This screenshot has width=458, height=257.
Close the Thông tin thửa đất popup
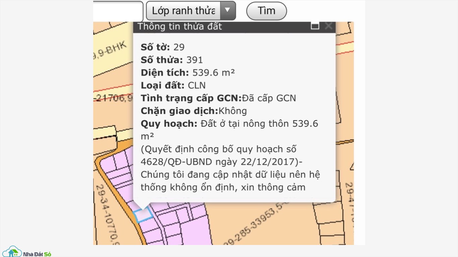(x=329, y=26)
